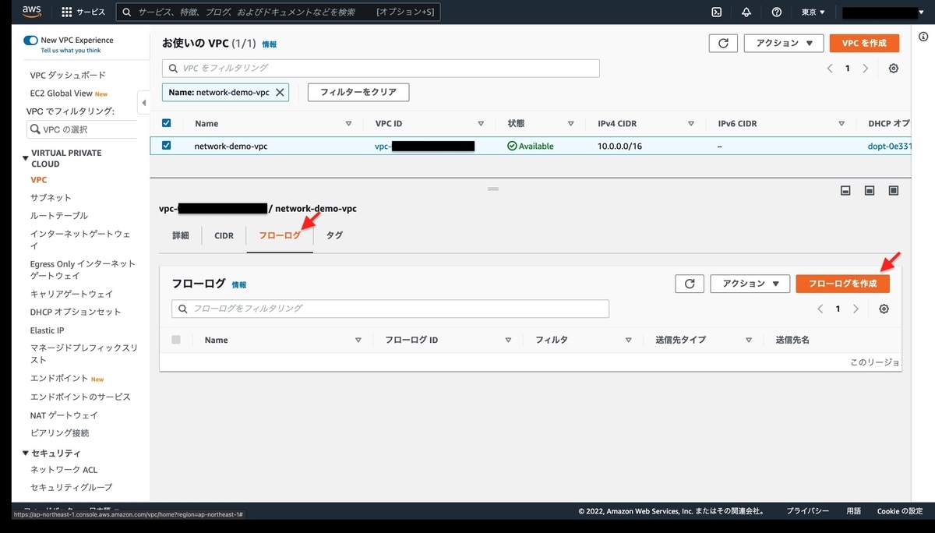Grab the split panel resize handle
Screen dimensions: 935x533
click(492, 189)
